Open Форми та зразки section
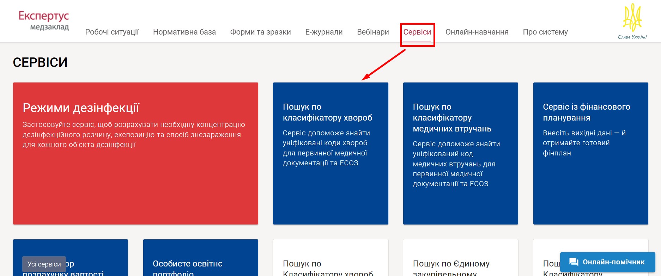Image resolution: width=661 pixels, height=276 pixels. 260,32
